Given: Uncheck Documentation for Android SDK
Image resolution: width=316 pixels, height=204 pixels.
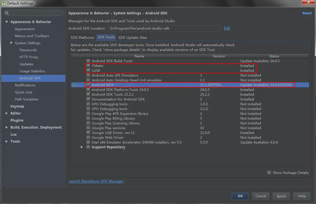Looking at the screenshot, I should 88,99.
